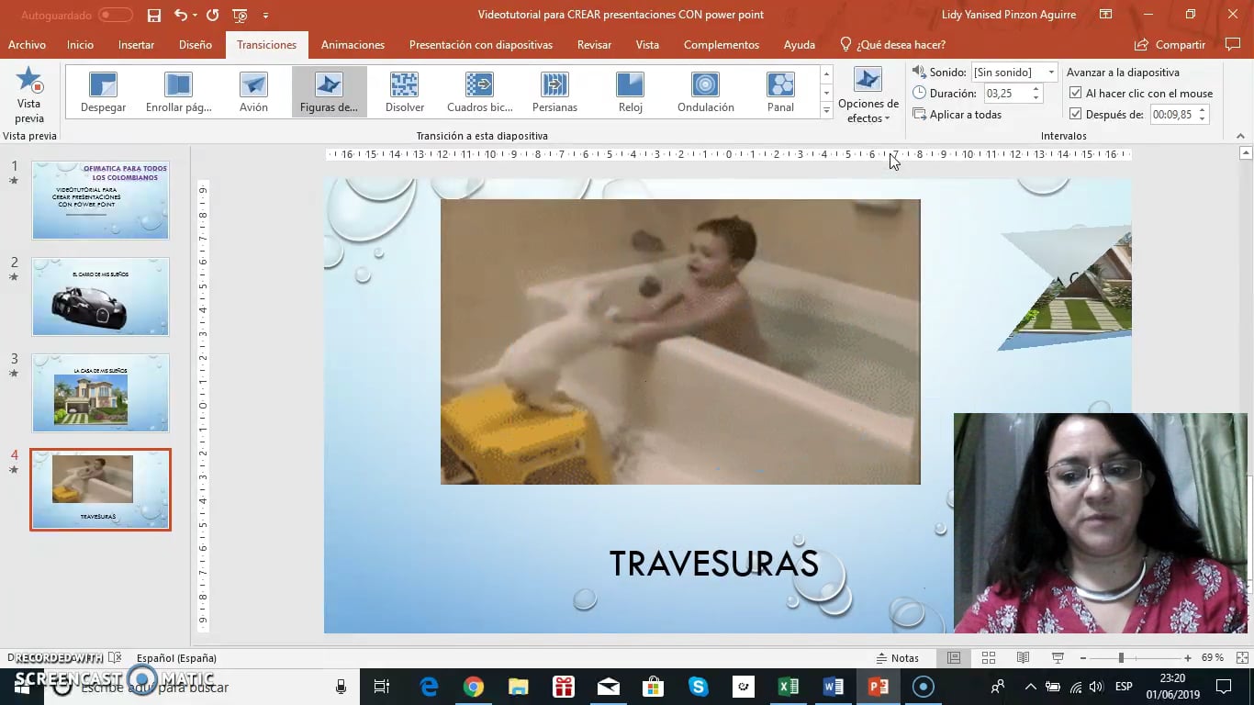Image resolution: width=1254 pixels, height=705 pixels.
Task: Expand the transitions gallery More arrow
Action: point(826,111)
